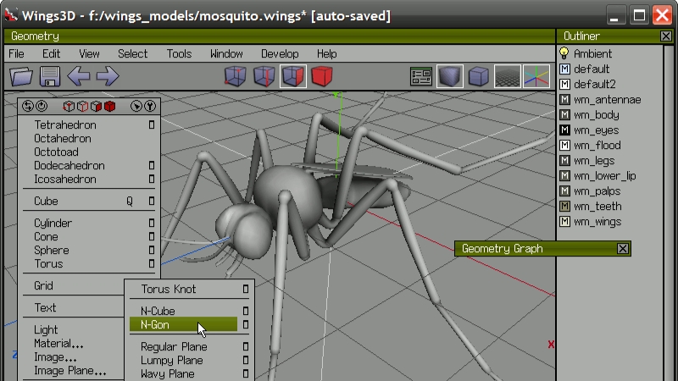Viewport: 678px width, 381px height.
Task: Open the Tools menu
Action: click(x=179, y=53)
